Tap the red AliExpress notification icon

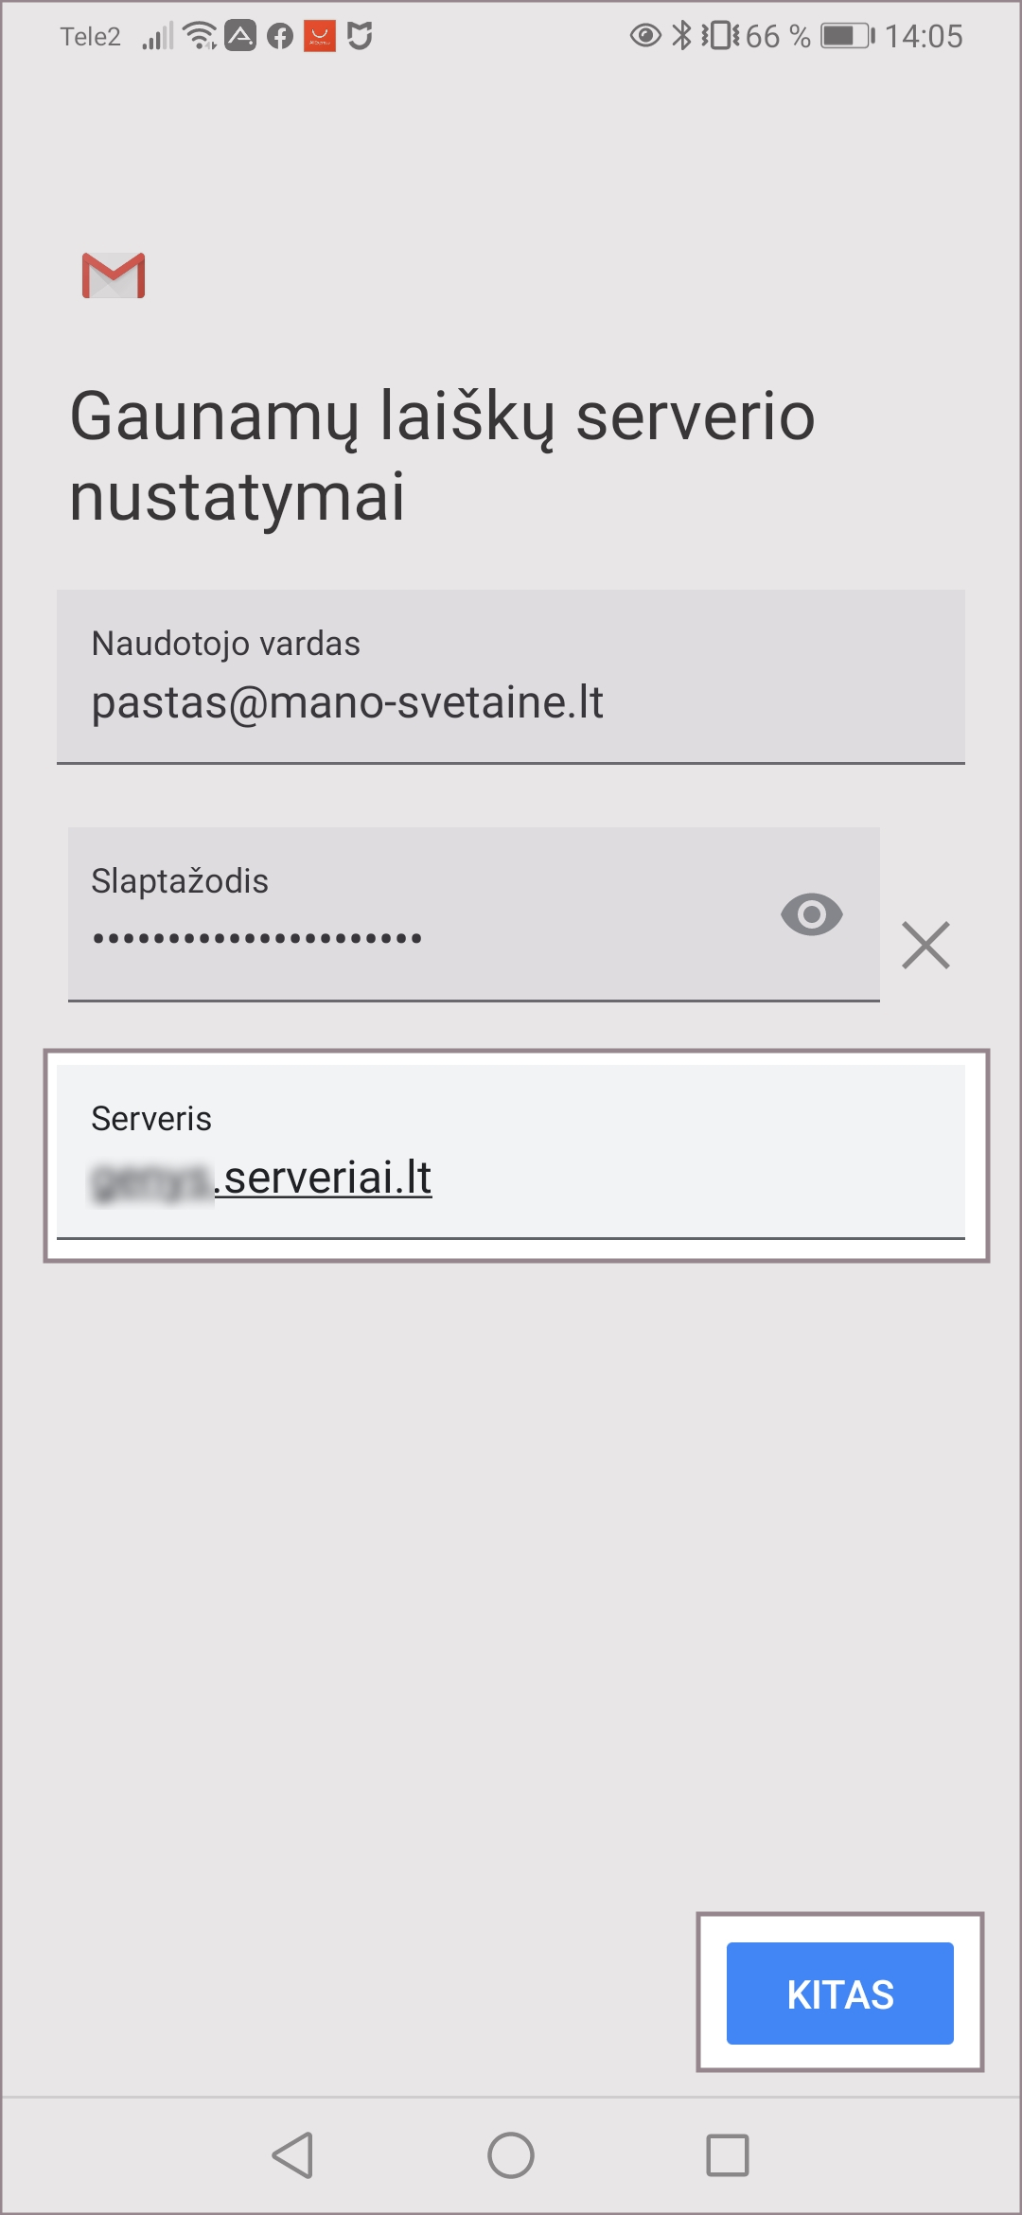[x=320, y=36]
